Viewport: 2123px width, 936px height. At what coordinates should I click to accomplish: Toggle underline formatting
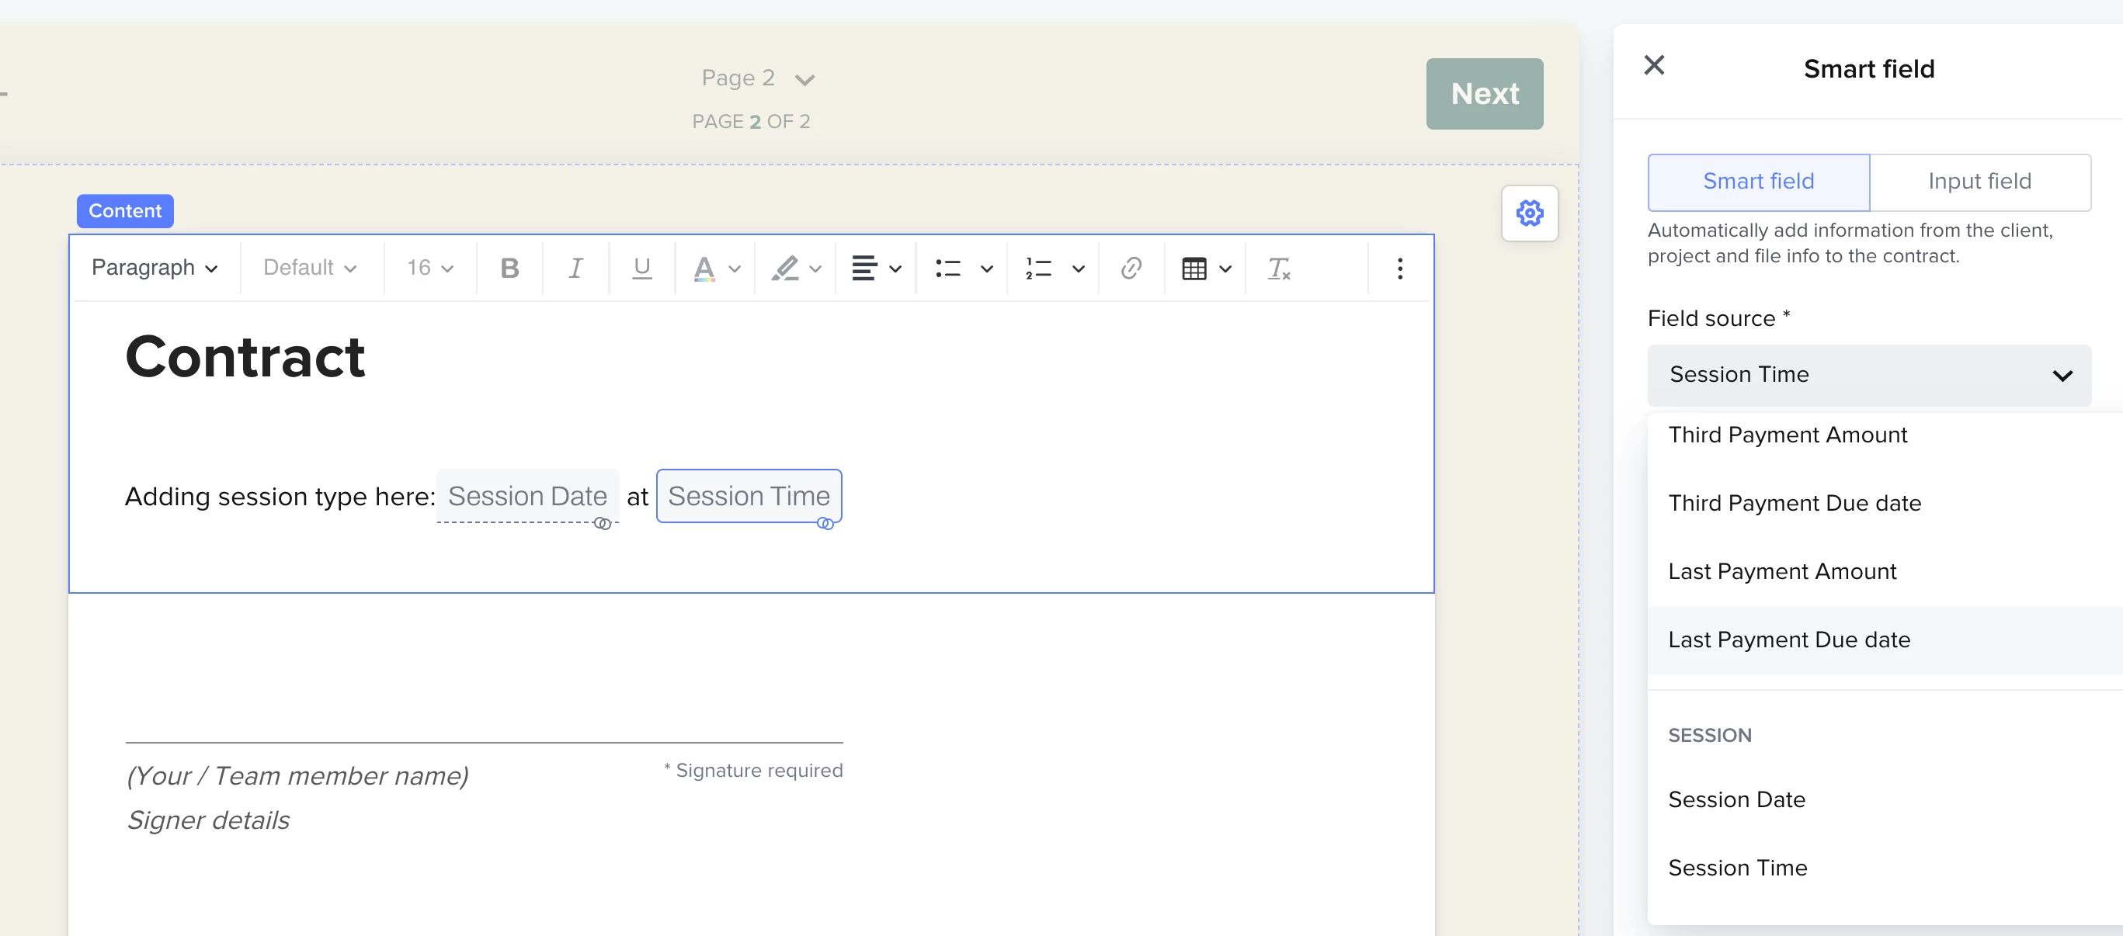(641, 268)
